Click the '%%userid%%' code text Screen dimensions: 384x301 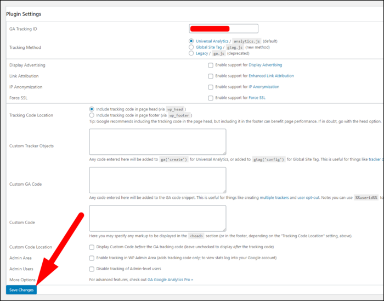(366, 198)
